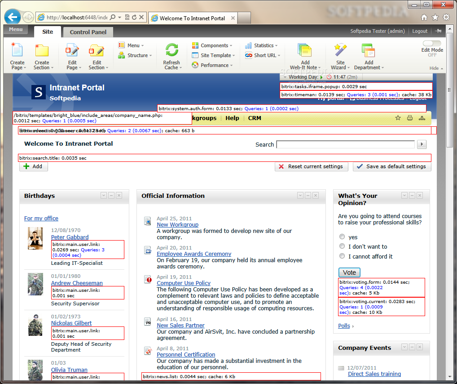
Task: Go back with browser back arrow
Action: click(x=12, y=17)
